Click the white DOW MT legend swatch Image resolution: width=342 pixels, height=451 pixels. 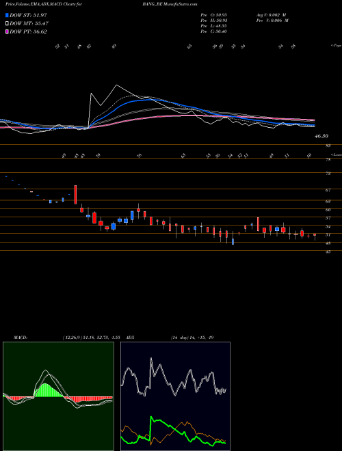point(8,24)
